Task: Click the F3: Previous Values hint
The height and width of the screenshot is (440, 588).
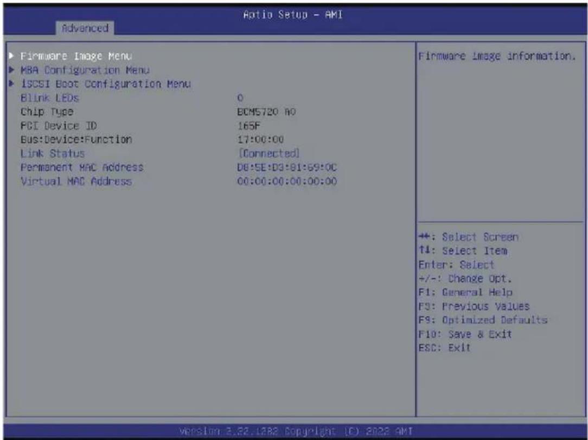Action: (474, 306)
